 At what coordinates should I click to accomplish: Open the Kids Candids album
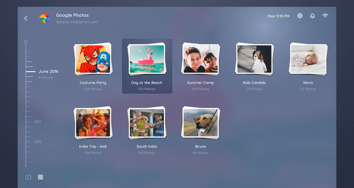pyautogui.click(x=255, y=59)
